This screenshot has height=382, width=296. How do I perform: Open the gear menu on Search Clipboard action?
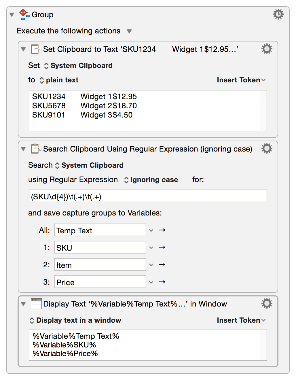(266, 149)
